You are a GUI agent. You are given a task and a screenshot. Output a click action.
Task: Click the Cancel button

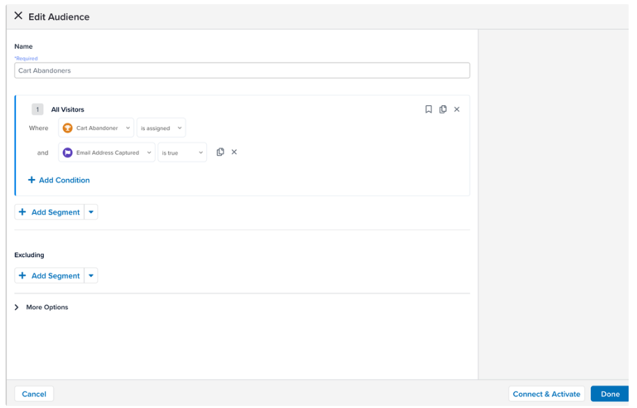click(x=34, y=394)
